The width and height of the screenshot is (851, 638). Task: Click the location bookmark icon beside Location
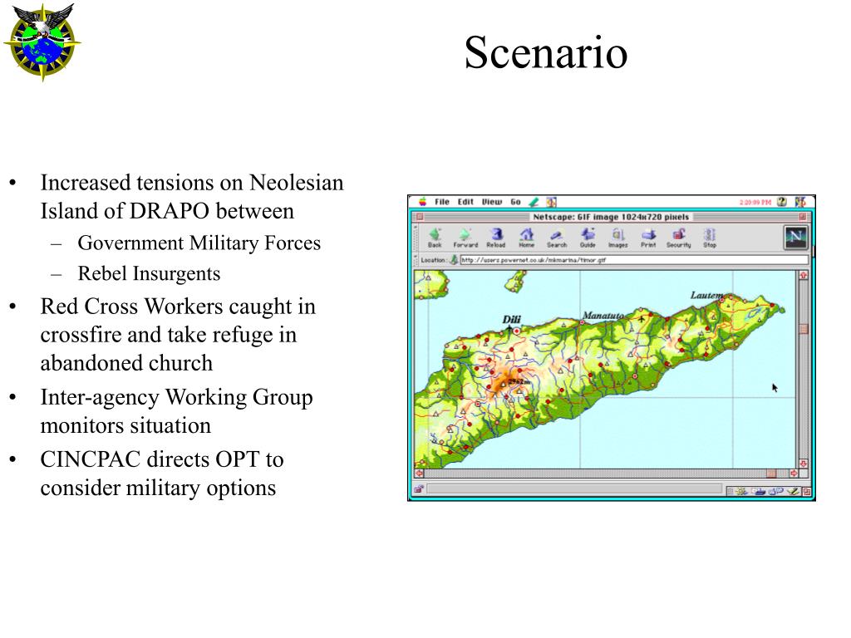coord(455,259)
